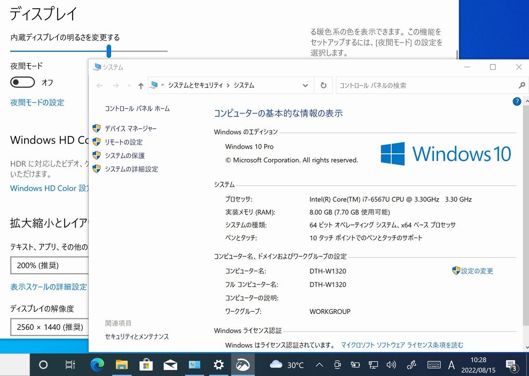Open File Explorer from the taskbar
Viewport: 529px width, 376px height.
click(121, 364)
